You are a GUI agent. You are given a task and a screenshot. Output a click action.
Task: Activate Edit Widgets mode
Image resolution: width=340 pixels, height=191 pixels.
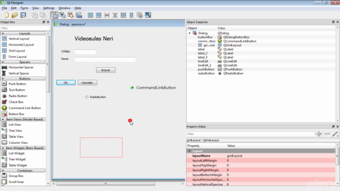54,15
